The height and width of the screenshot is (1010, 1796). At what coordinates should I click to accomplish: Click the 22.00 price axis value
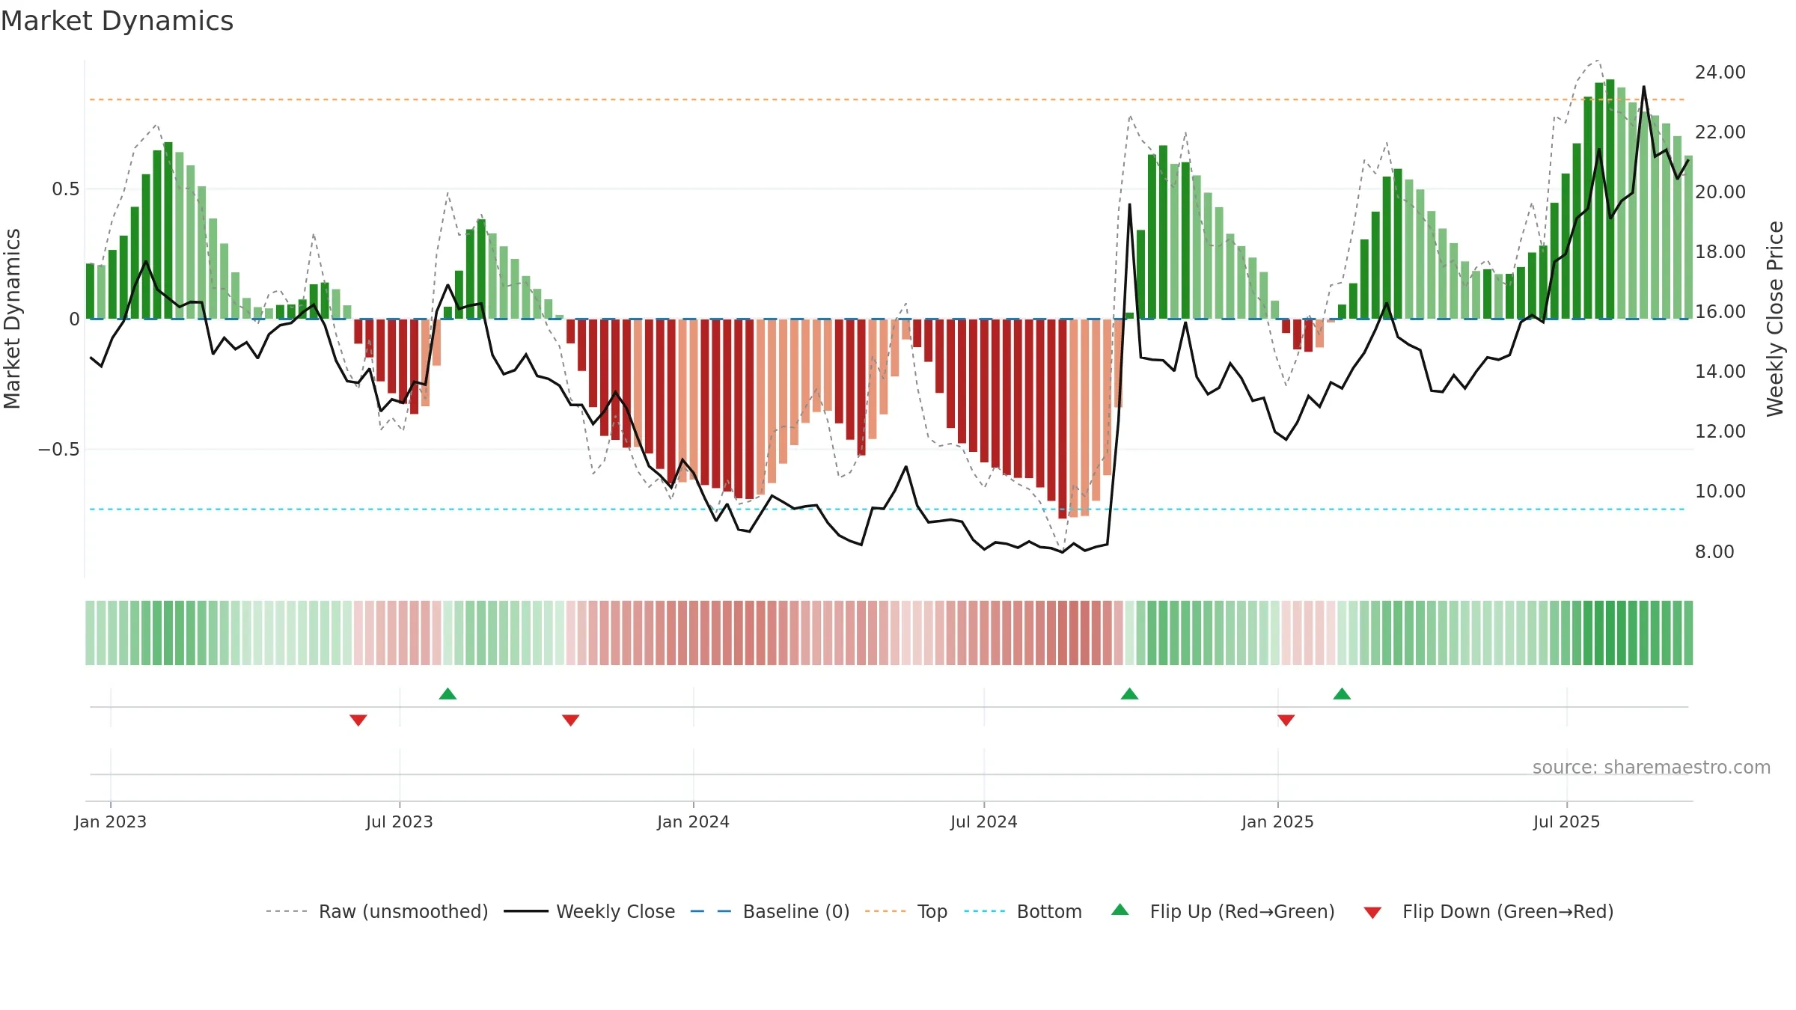[1720, 132]
